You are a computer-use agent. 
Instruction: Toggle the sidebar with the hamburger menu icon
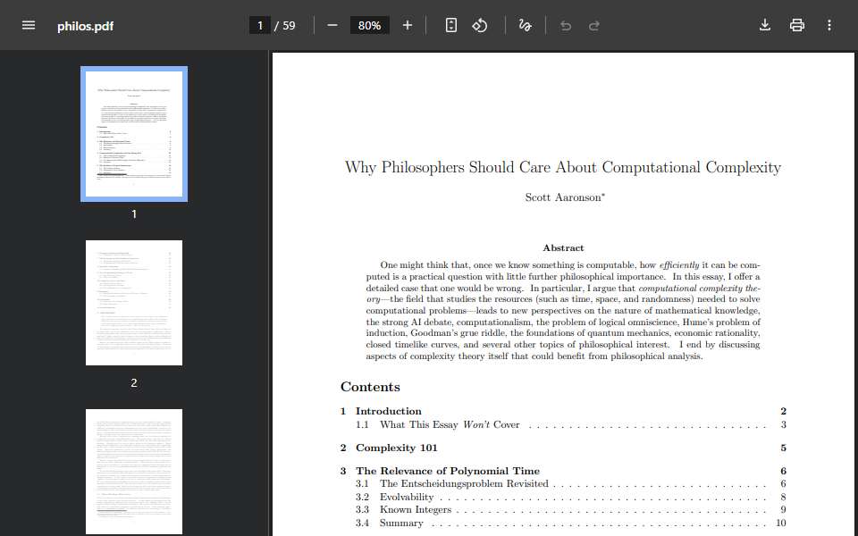pos(29,25)
